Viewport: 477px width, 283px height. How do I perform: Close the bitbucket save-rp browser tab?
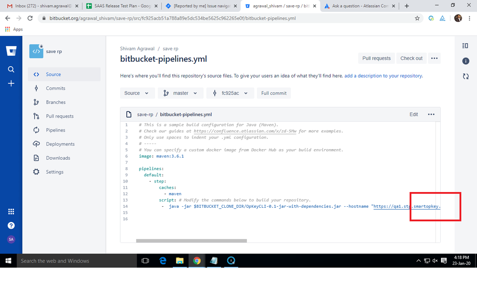tap(315, 6)
